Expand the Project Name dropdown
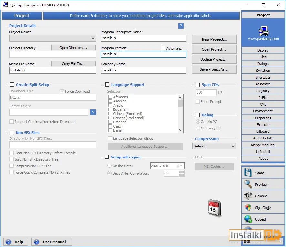286x247 pixels. click(93, 38)
